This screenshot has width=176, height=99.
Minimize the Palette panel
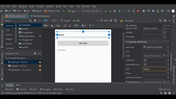(x=40, y=21)
